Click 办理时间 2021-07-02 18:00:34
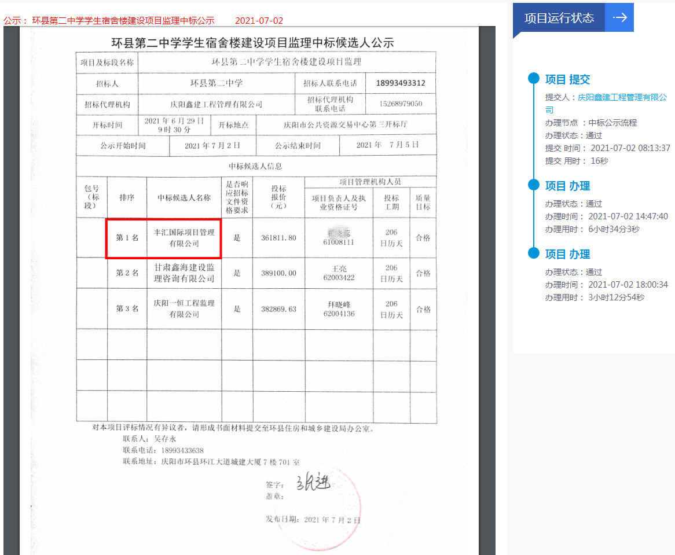The width and height of the screenshot is (675, 555). [607, 285]
